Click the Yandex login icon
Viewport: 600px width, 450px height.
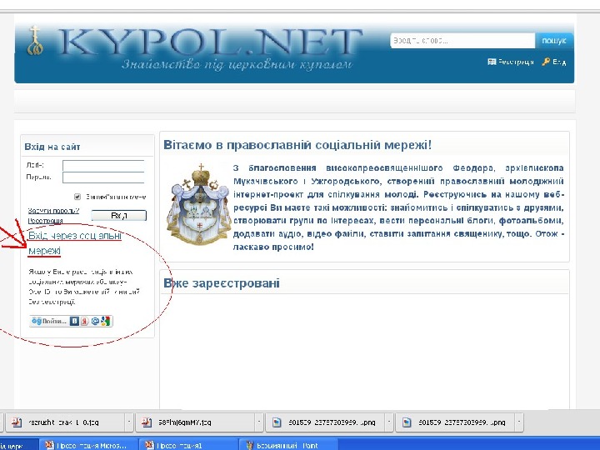pyautogui.click(x=84, y=321)
